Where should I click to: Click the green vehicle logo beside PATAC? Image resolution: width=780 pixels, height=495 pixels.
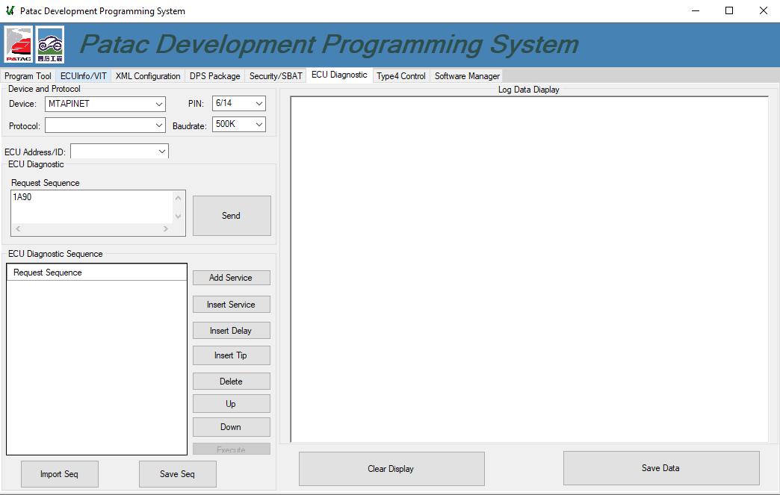50,44
